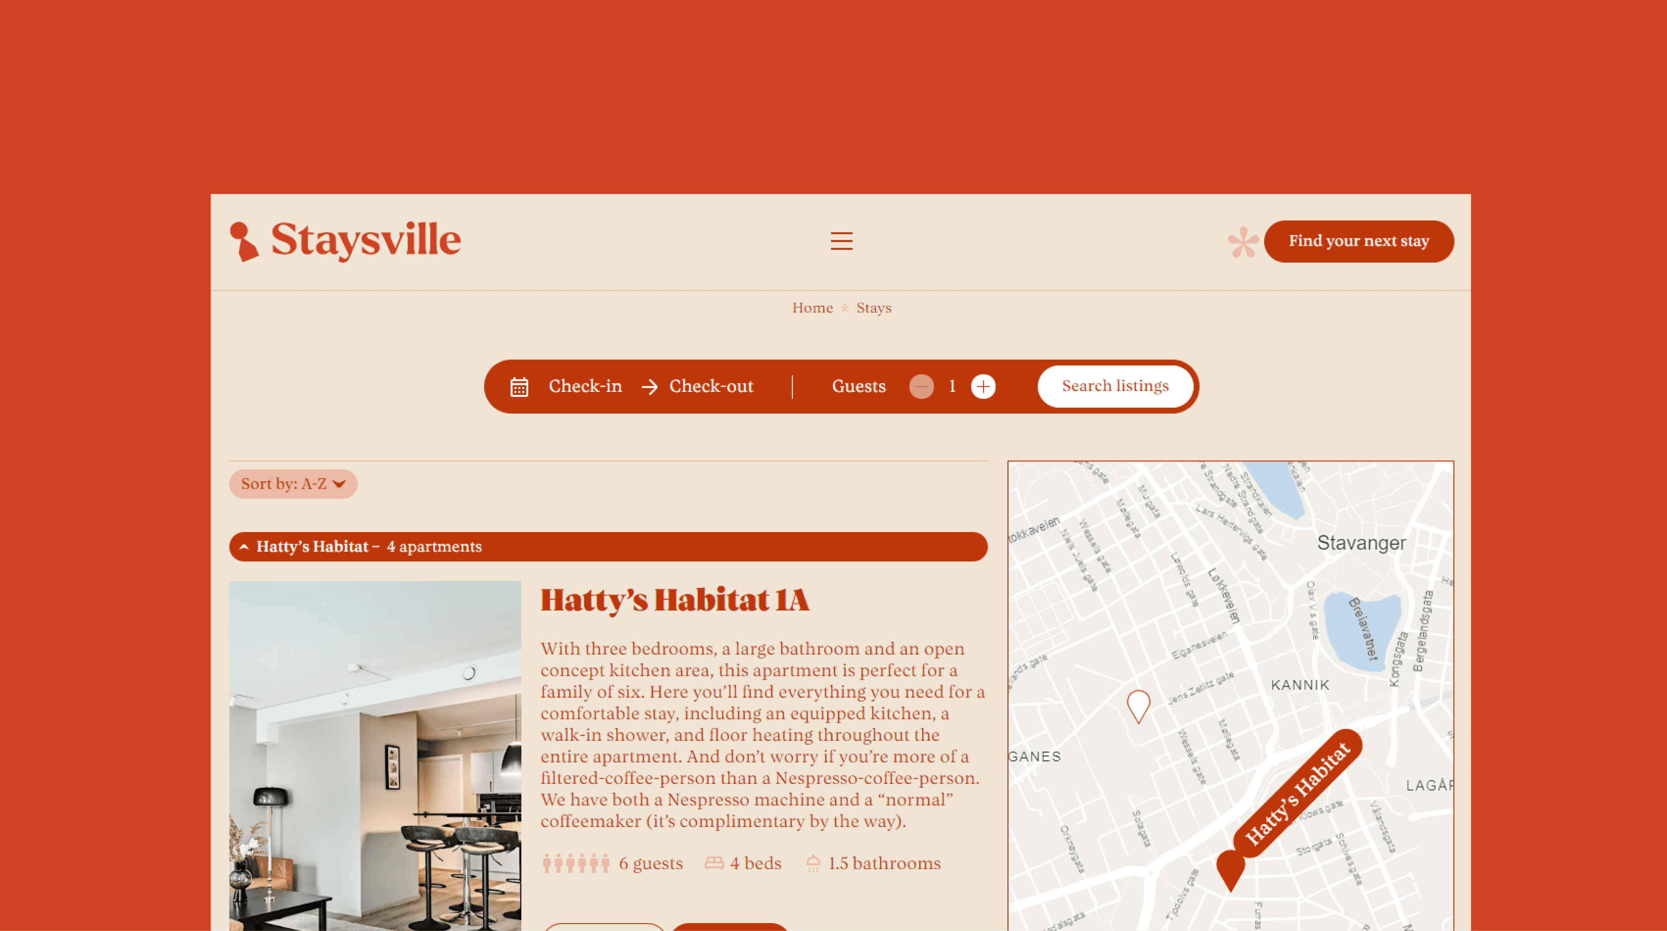Click the Stays breadcrumb link
The width and height of the screenshot is (1667, 931).
tap(873, 307)
